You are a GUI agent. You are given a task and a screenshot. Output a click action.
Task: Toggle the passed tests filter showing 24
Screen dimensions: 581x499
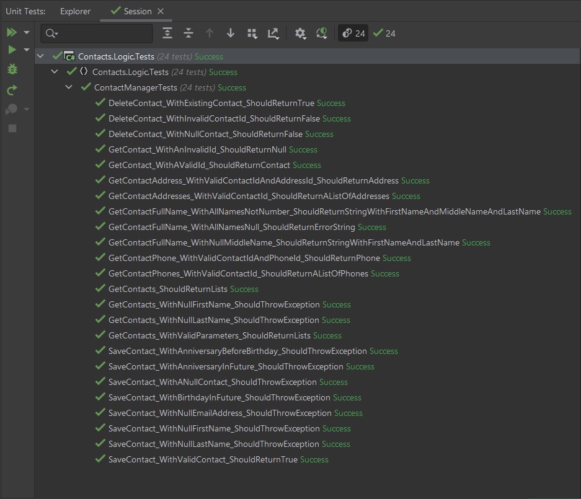[x=384, y=33]
